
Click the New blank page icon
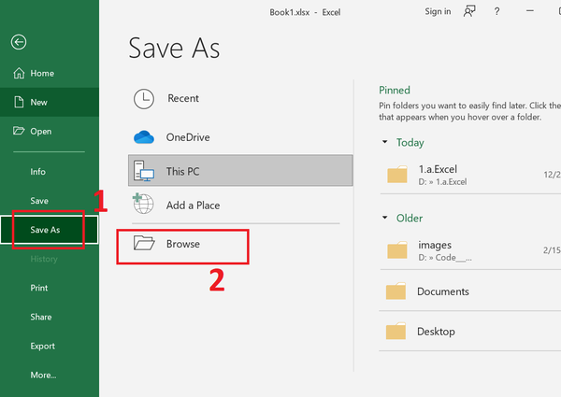tap(19, 102)
